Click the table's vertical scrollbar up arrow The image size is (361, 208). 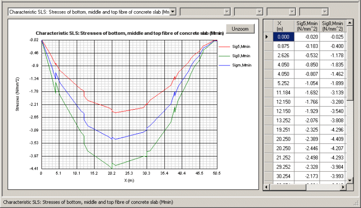click(350, 23)
